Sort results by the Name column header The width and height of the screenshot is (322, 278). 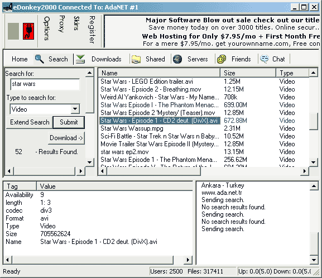tap(159, 73)
